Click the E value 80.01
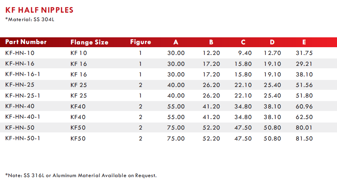This screenshot has width=337, height=181. pyautogui.click(x=304, y=127)
